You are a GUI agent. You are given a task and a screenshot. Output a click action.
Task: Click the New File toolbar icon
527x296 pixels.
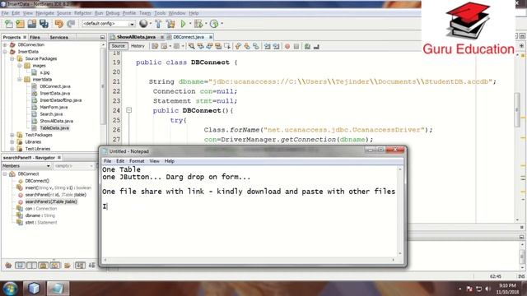9,24
